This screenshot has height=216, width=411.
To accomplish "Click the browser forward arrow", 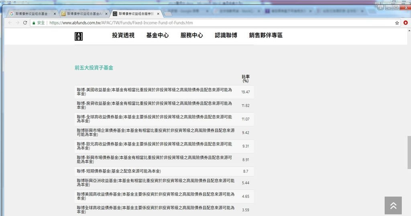I will click(x=18, y=23).
